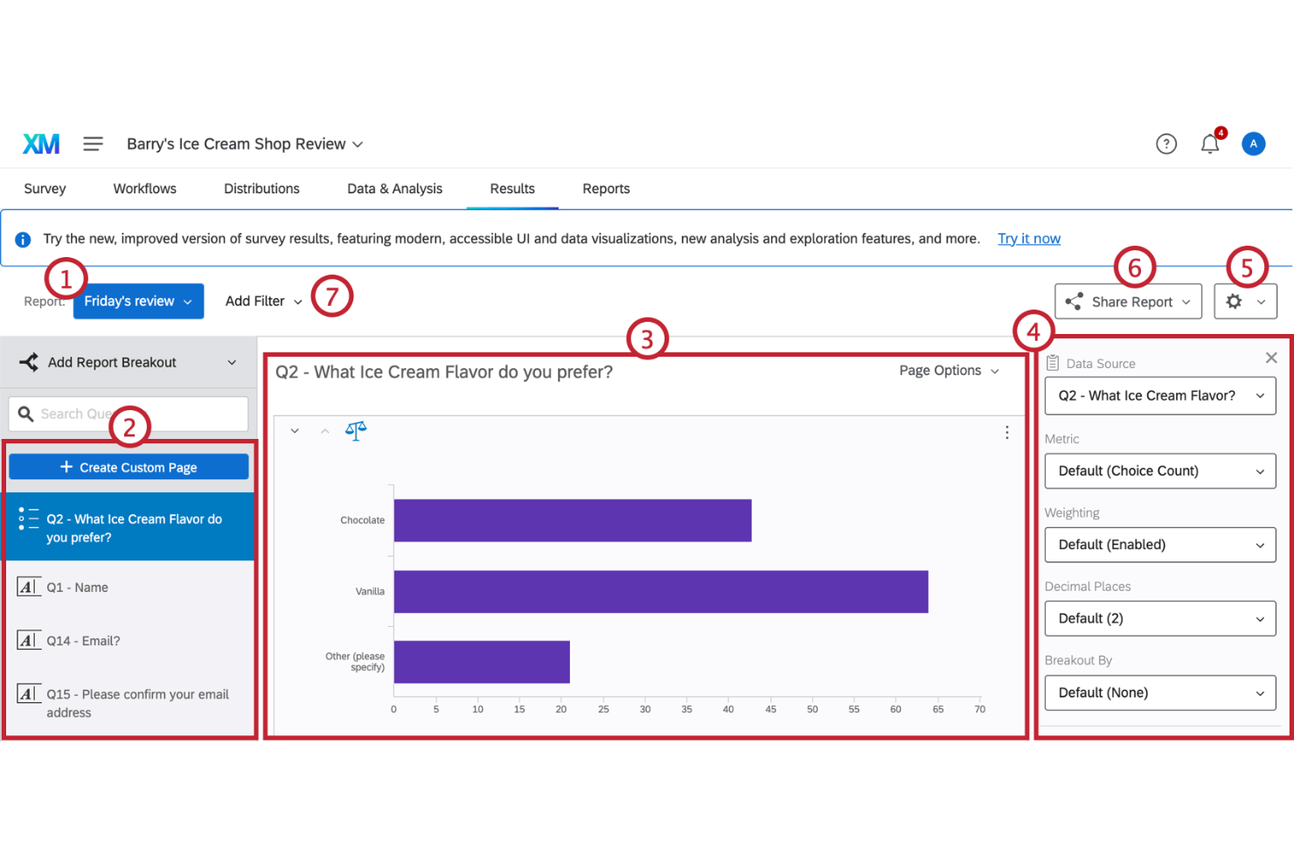Click the Try it now link
This screenshot has width=1294, height=863.
pos(1029,239)
